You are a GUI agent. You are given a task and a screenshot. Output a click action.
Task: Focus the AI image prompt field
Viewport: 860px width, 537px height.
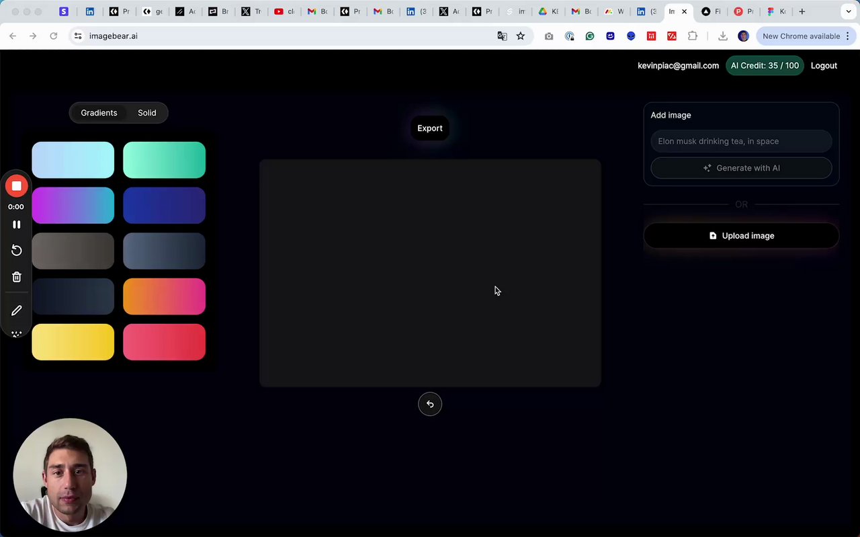(x=741, y=141)
